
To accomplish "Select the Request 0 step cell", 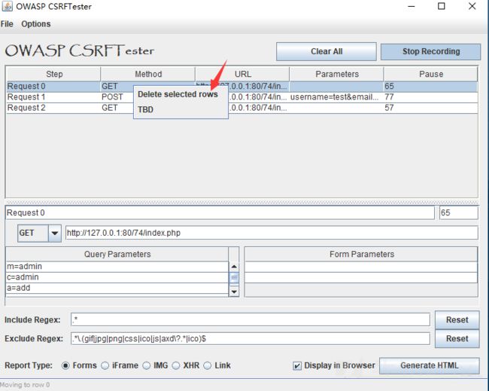I will [x=53, y=86].
